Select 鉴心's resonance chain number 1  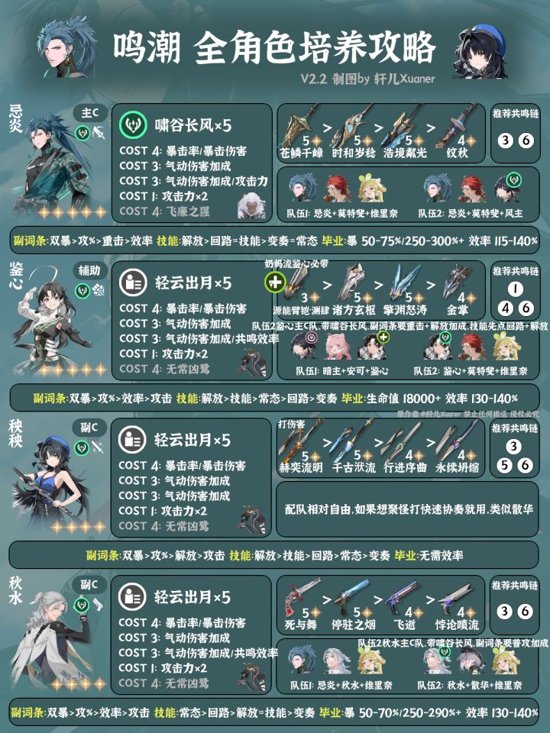pos(515,289)
